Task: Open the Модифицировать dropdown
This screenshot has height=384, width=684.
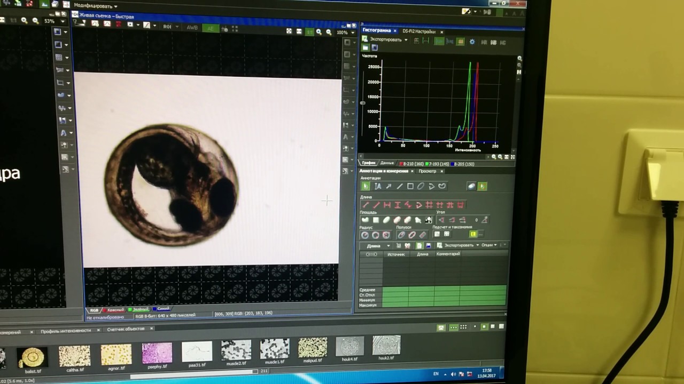Action: coord(95,6)
